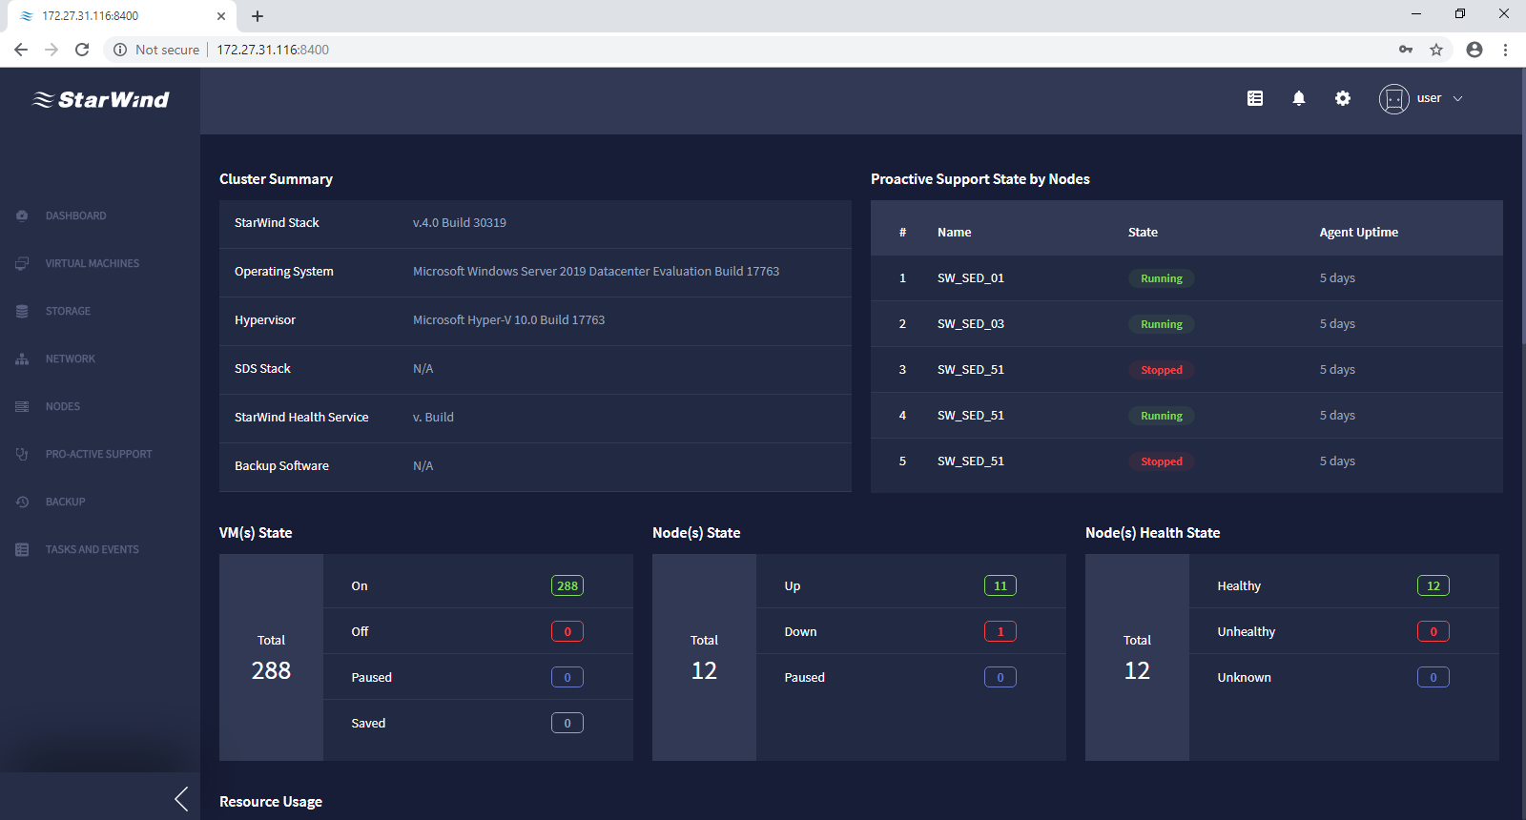Image resolution: width=1526 pixels, height=820 pixels.
Task: Go to VIRTUAL MACHINES menu item
Action: pos(93,263)
